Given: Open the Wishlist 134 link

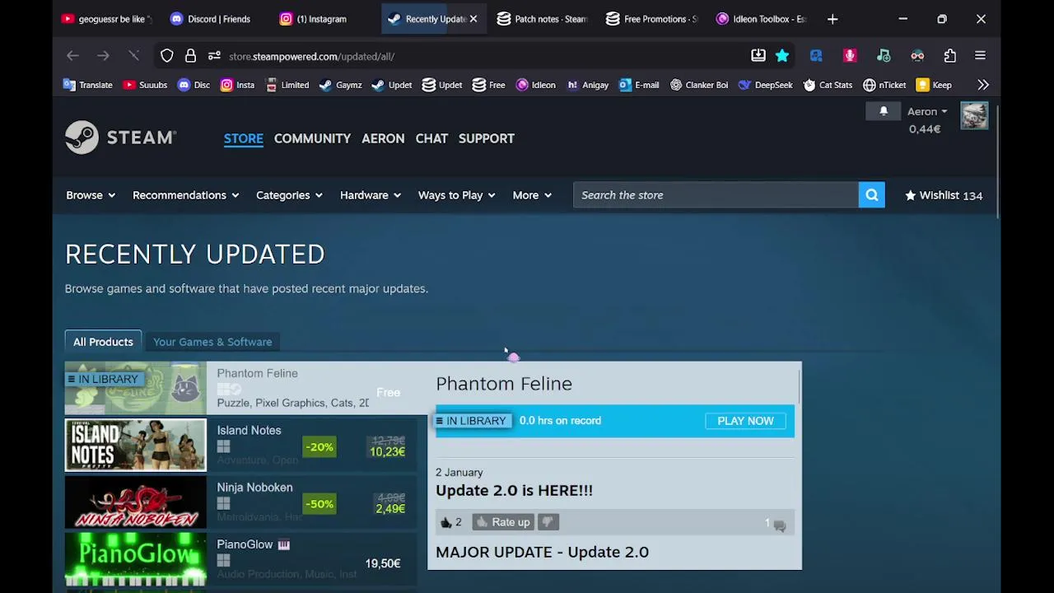Looking at the screenshot, I should 944,195.
